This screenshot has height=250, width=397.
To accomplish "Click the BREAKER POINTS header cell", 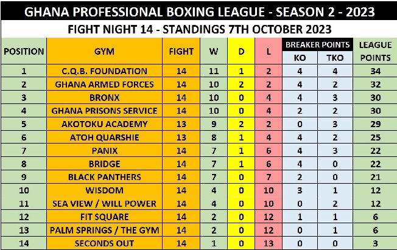I will [x=318, y=44].
